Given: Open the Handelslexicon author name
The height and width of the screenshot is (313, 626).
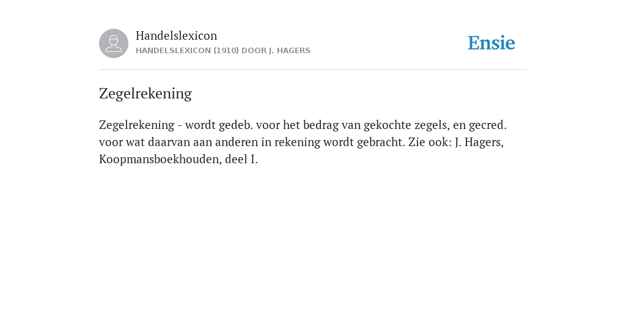Looking at the screenshot, I should (177, 35).
